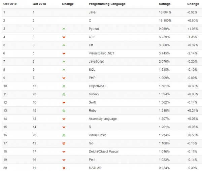Image resolution: width=202 pixels, height=171 pixels.
Task: Click the double red arrow for MATLAB
Action: point(64,168)
